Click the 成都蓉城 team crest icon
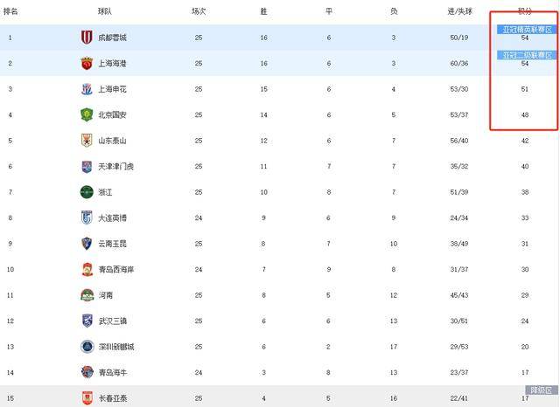 coord(87,38)
